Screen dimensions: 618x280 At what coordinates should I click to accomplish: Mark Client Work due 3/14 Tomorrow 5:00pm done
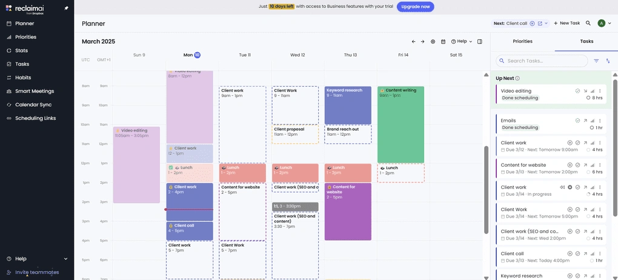point(577,210)
